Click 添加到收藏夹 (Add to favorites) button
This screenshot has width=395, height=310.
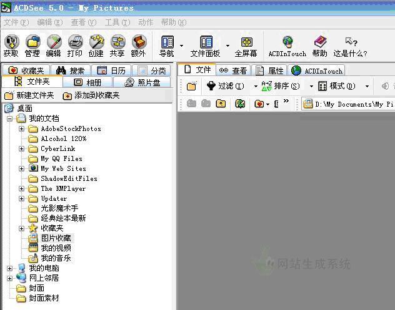(91, 95)
